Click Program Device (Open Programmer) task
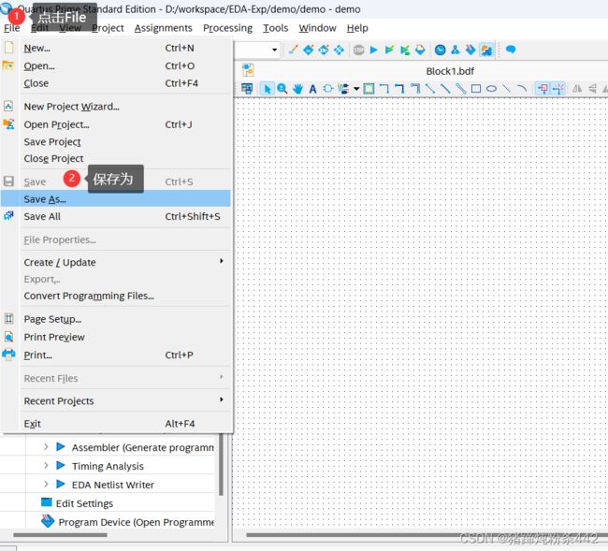This screenshot has width=608, height=551. click(x=136, y=522)
